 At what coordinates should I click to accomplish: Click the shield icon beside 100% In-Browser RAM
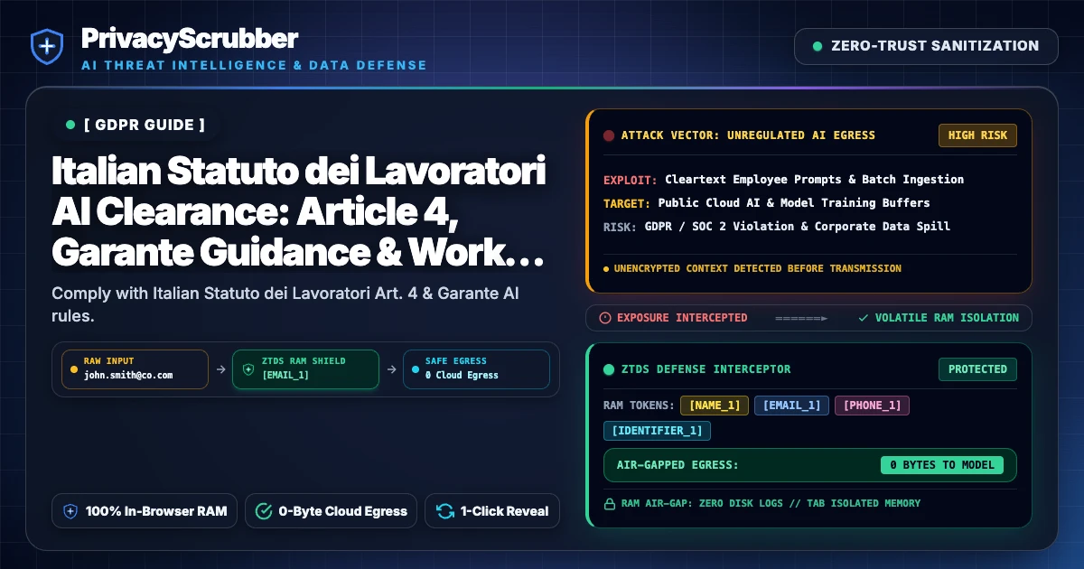click(x=70, y=511)
